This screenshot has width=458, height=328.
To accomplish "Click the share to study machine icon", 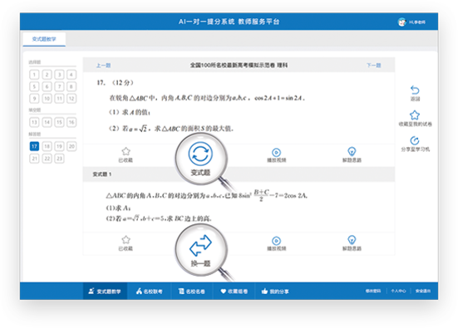I will tap(415, 140).
